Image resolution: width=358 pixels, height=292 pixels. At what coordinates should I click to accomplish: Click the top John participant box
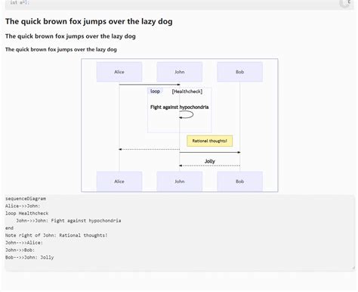click(x=180, y=72)
